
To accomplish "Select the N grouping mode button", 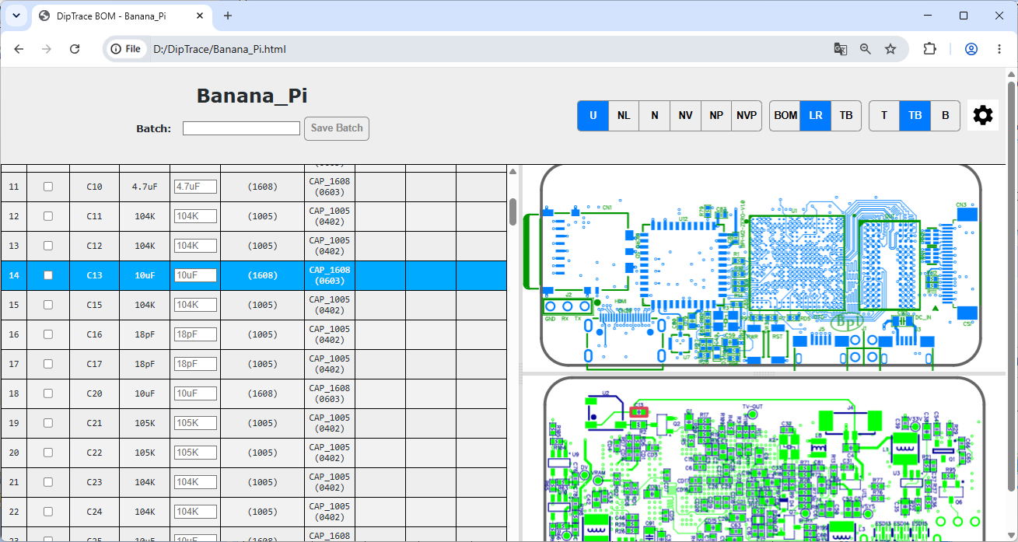I will pos(655,116).
